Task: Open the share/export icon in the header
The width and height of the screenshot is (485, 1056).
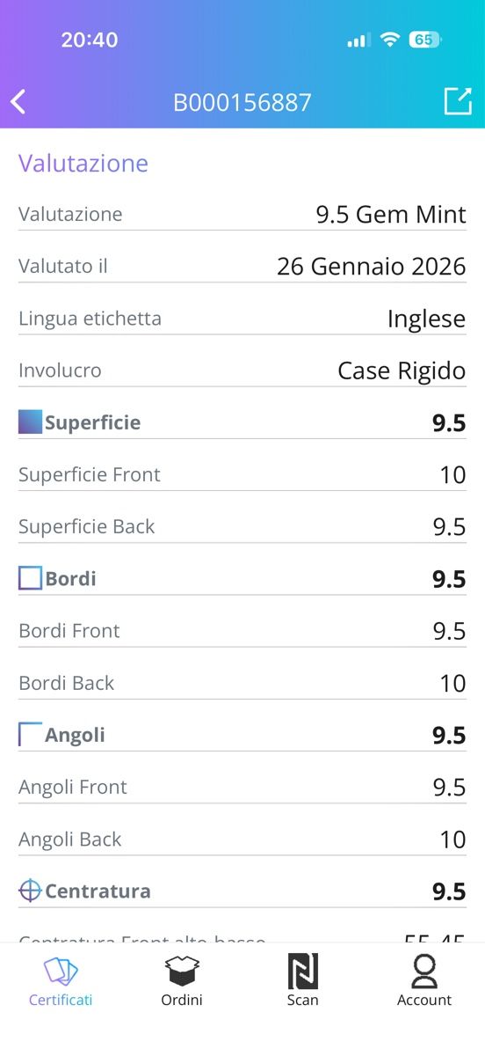Action: (x=458, y=101)
